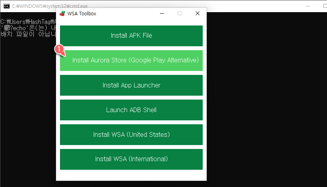This screenshot has width=327, height=187.
Task: Click the WSA Toolbox app icon in title bar
Action: click(x=62, y=14)
